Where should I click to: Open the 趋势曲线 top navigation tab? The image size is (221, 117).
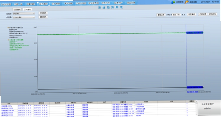pos(43,4)
